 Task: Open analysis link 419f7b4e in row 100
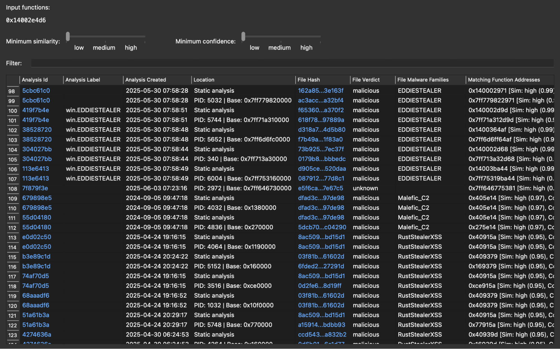coord(36,110)
